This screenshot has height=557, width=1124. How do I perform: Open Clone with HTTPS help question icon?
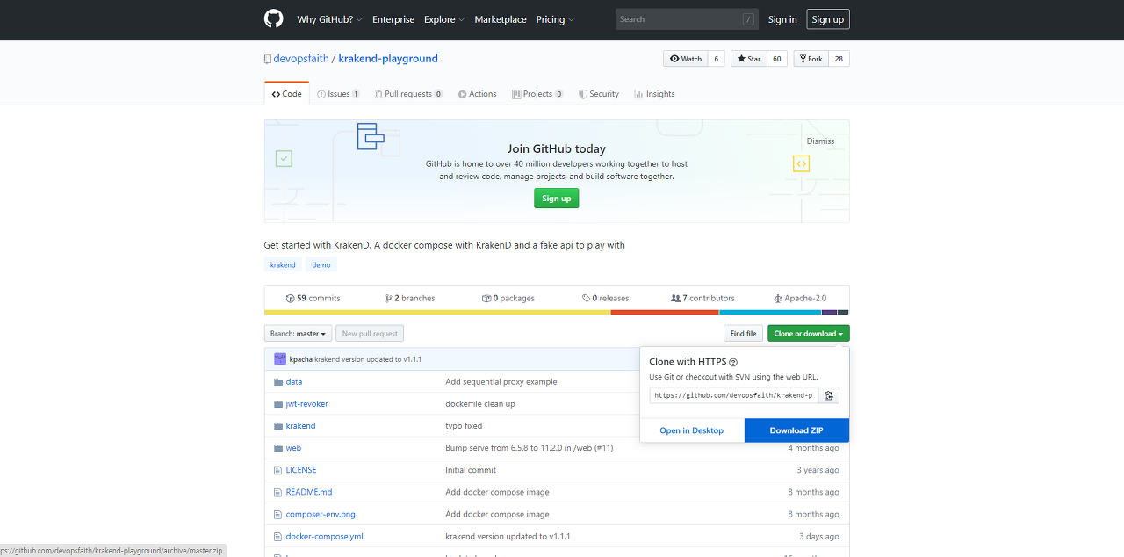tap(733, 362)
